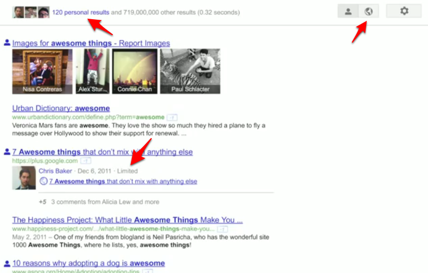
Task: Open Connie Chan rainbow image thumbnail
Action: click(135, 71)
